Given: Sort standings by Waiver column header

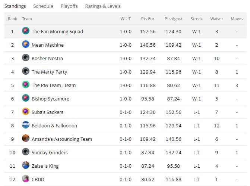Looking at the screenshot, I should click(x=216, y=19).
